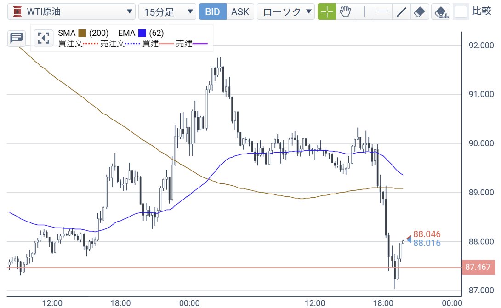501x308 pixels.
Task: Click the SMA brown color swatch
Action: tap(82, 33)
